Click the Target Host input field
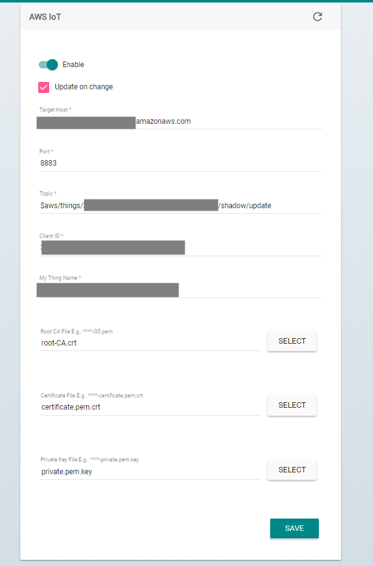Viewport: 373px width, 566px height. [x=180, y=122]
